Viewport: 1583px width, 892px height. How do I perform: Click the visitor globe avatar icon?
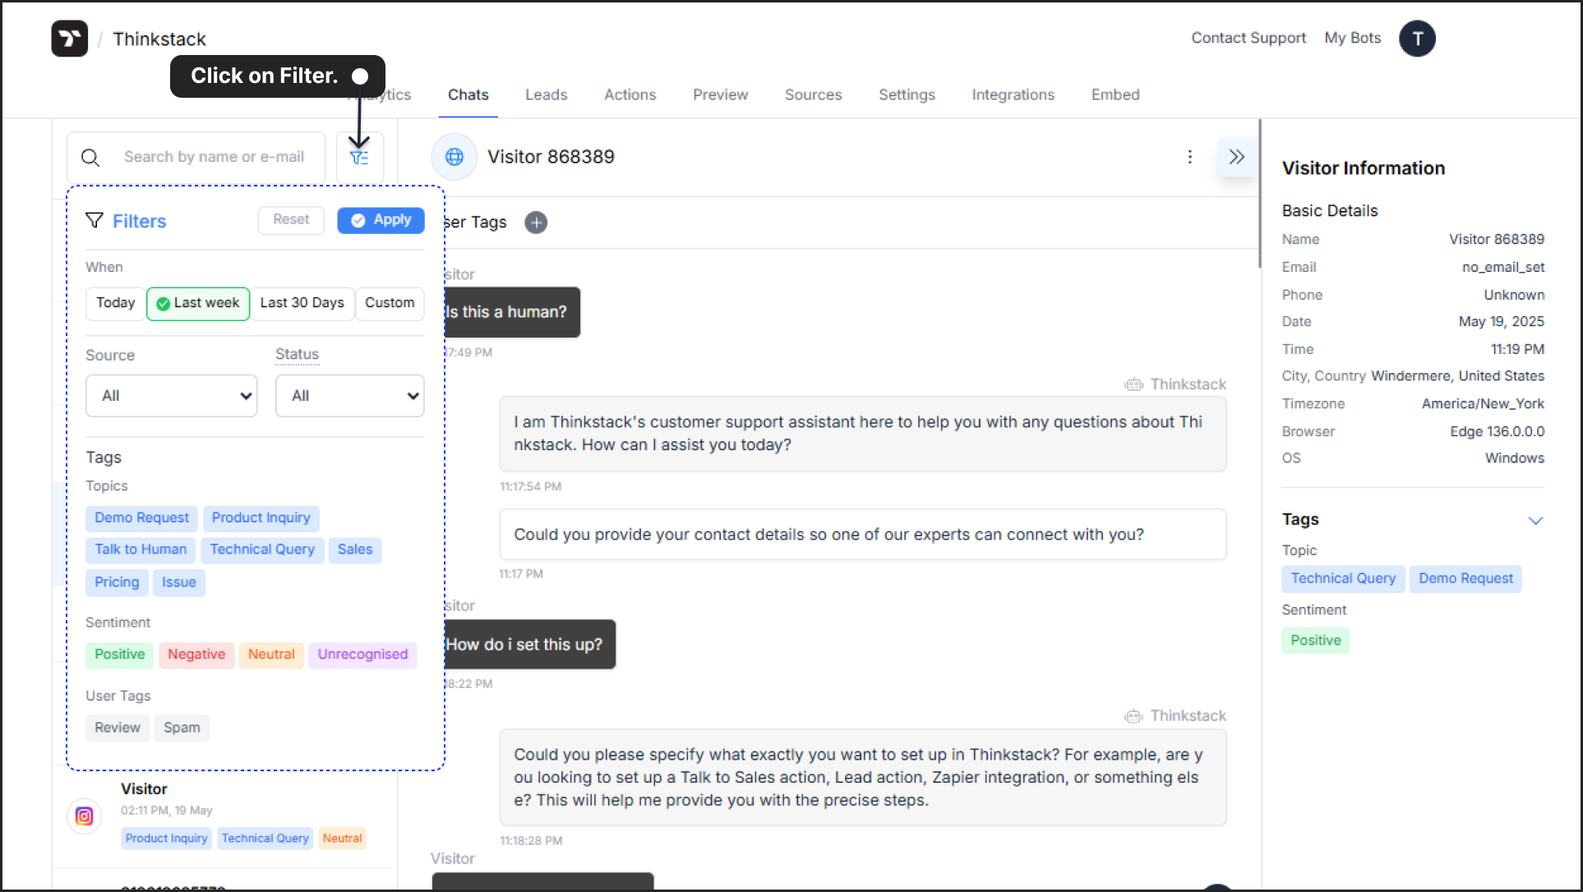pos(455,157)
